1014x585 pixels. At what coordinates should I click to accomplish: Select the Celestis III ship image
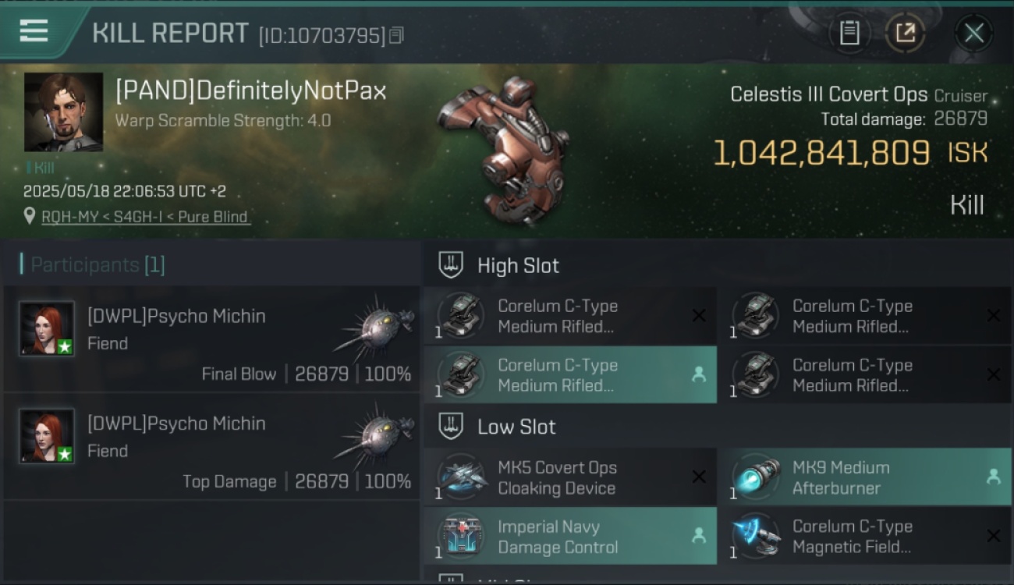click(x=503, y=148)
